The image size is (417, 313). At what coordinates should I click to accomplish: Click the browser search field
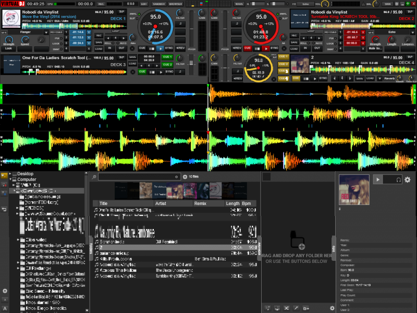(x=139, y=177)
